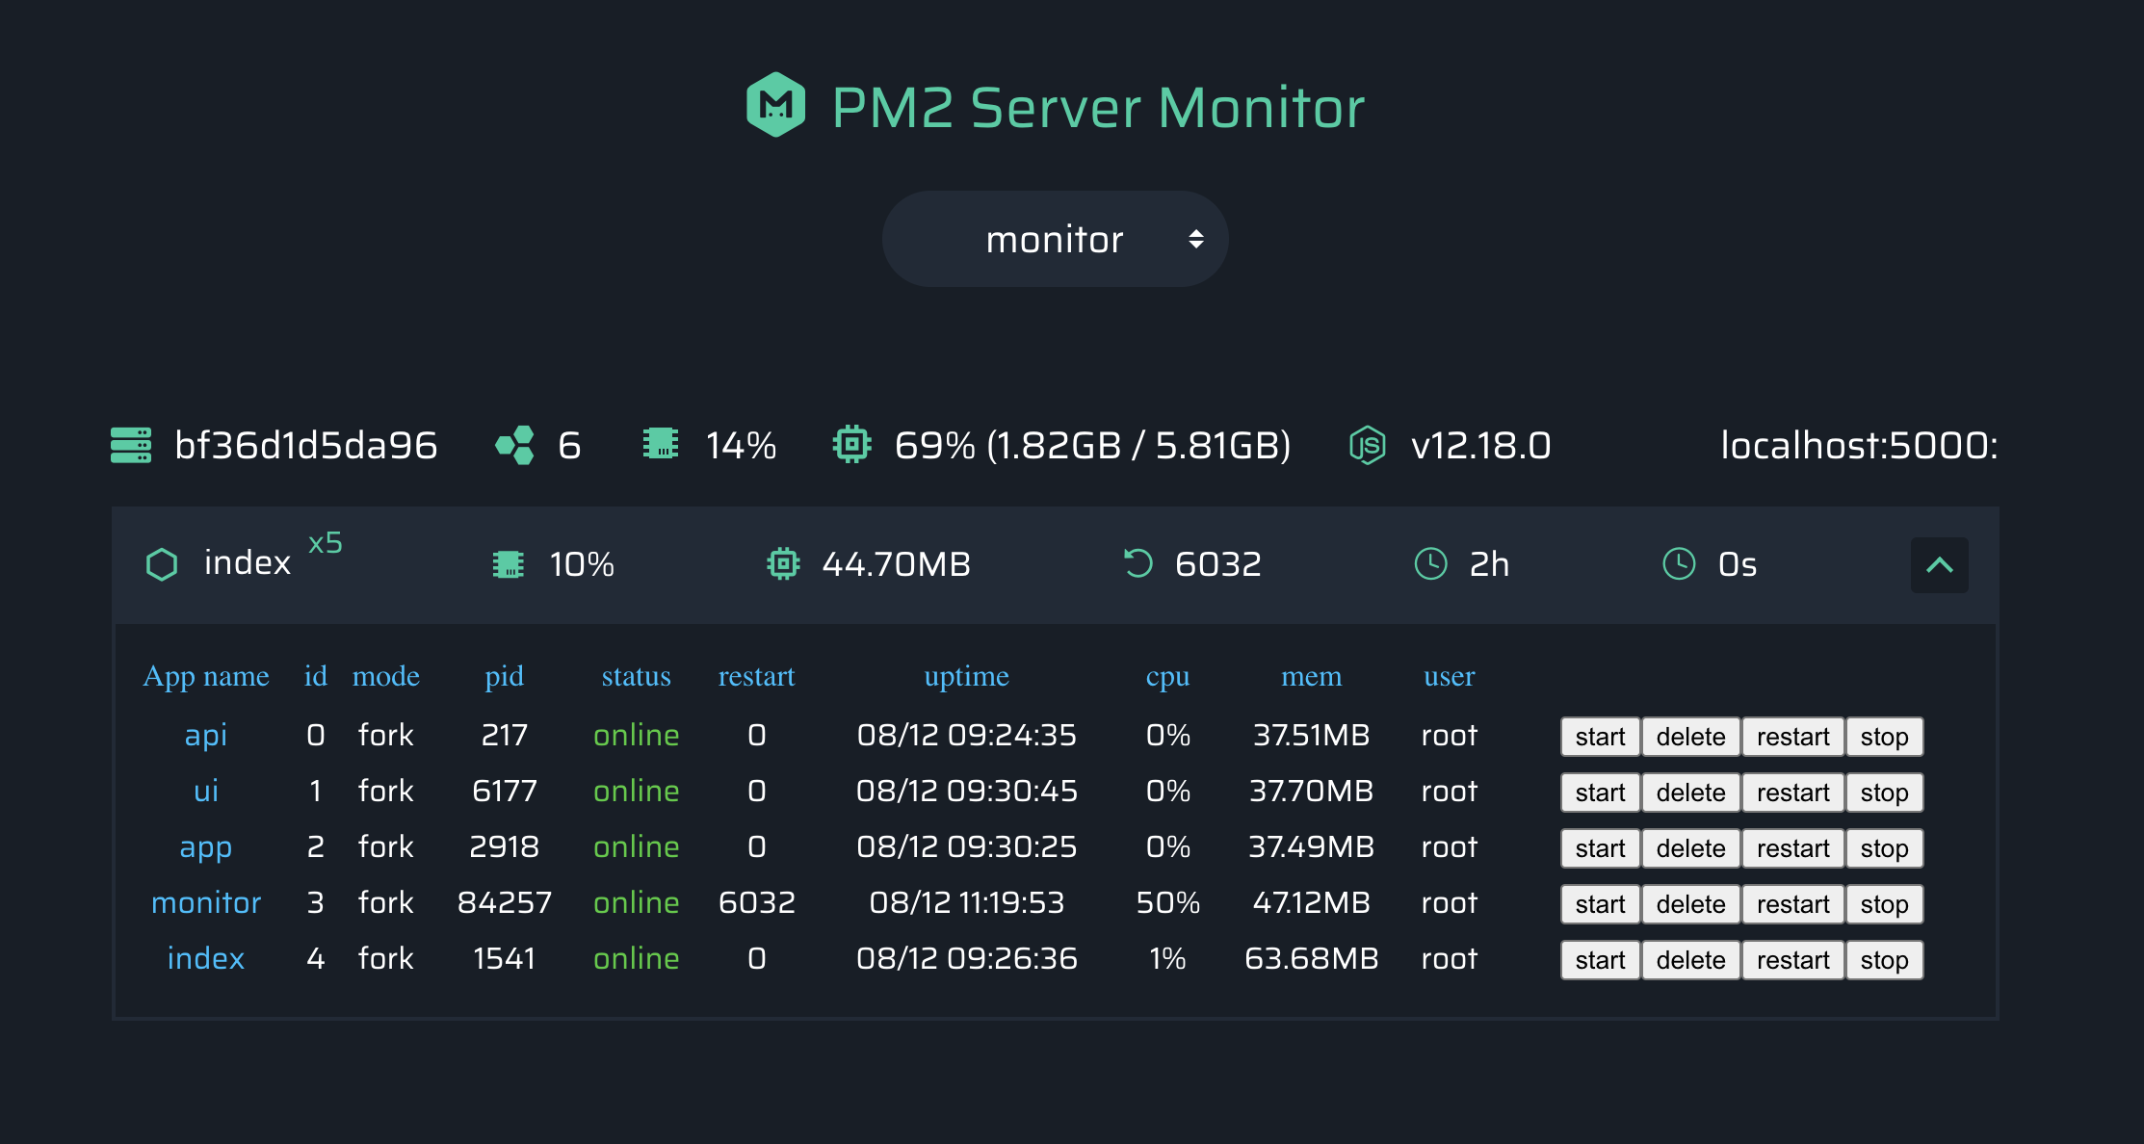The width and height of the screenshot is (2144, 1144).
Task: Open the monitor process selector dropdown
Action: [x=1055, y=239]
